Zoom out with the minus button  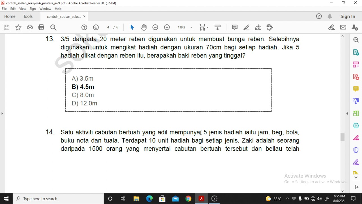(x=155, y=27)
